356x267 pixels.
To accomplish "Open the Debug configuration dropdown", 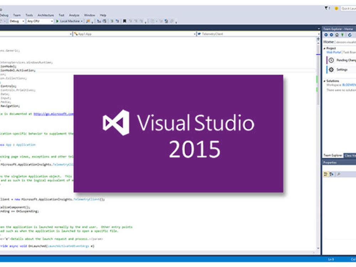I will point(23,21).
